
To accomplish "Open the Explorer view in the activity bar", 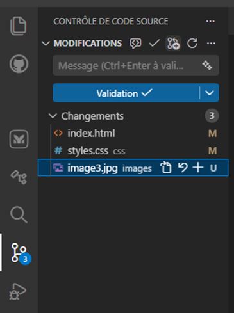I will pos(19,26).
